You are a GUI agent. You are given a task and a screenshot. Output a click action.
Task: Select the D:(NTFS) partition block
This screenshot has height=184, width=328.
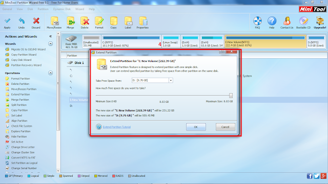point(316,41)
